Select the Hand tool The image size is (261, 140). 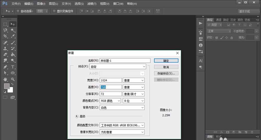pyautogui.click(x=5, y=79)
